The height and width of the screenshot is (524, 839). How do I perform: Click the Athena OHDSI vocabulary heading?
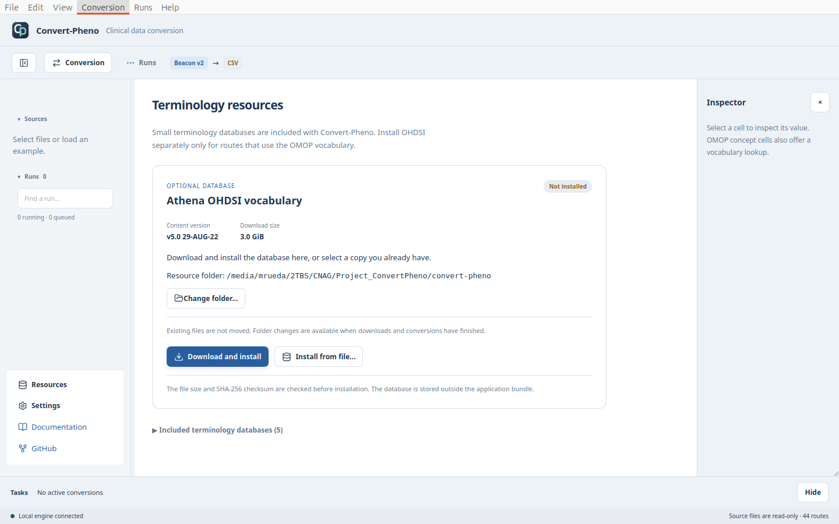(x=234, y=201)
